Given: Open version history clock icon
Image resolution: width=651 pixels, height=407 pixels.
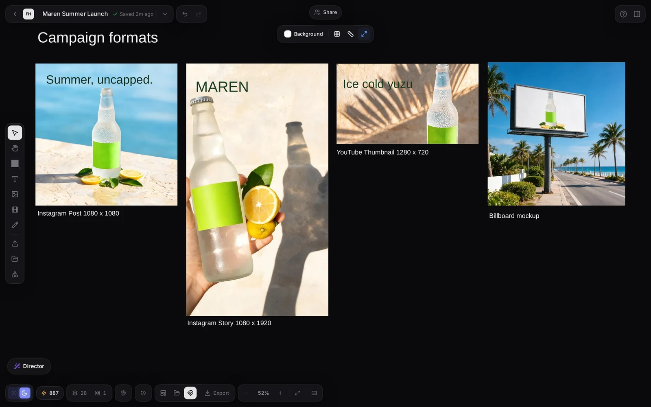Looking at the screenshot, I should [x=143, y=393].
